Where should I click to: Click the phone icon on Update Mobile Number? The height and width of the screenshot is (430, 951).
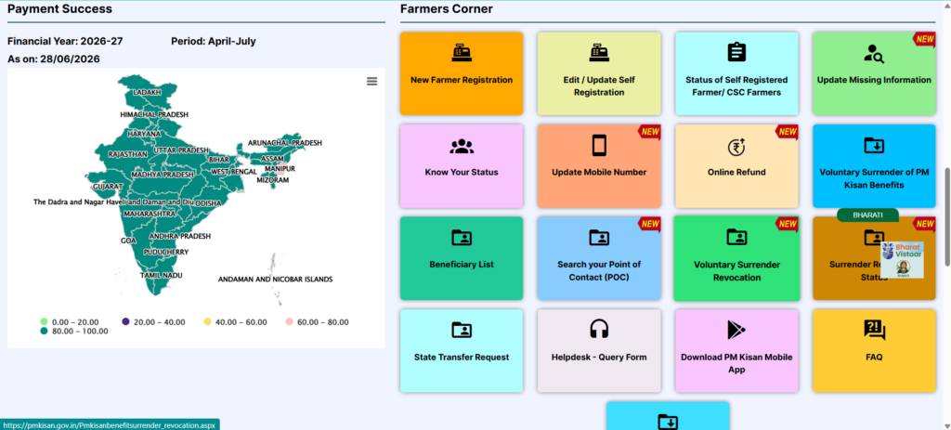(x=599, y=146)
